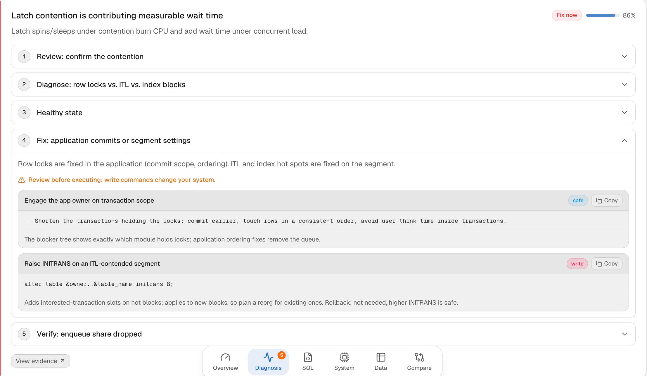Open the System chip icon
This screenshot has width=647, height=376.
pos(344,357)
